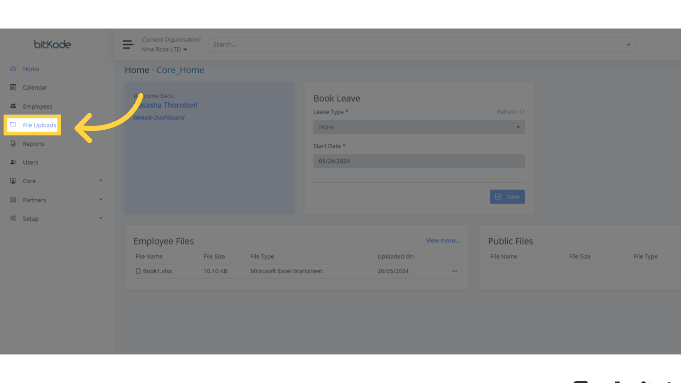Open the Core_Home breadcrumb page
This screenshot has height=383, width=681.
180,70
